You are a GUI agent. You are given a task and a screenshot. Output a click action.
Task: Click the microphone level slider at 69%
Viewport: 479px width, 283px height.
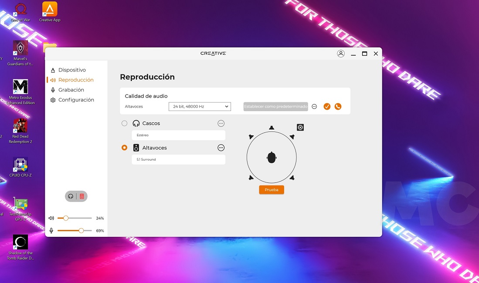coord(81,230)
